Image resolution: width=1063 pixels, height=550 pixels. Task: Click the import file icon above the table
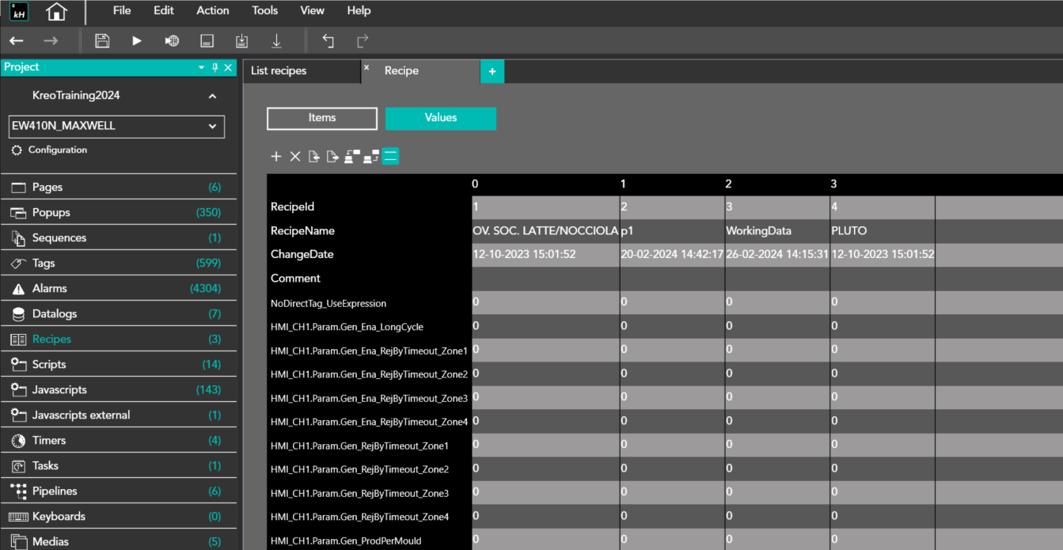314,157
